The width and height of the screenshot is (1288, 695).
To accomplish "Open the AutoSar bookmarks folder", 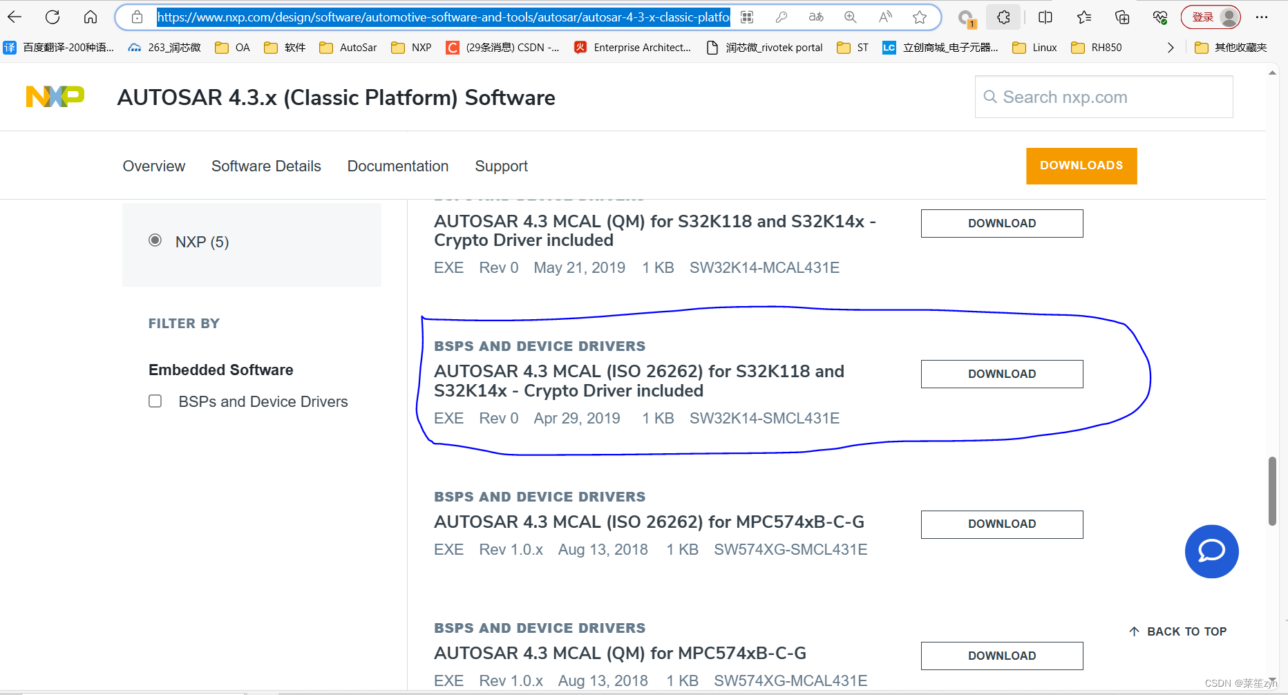I will click(x=348, y=48).
